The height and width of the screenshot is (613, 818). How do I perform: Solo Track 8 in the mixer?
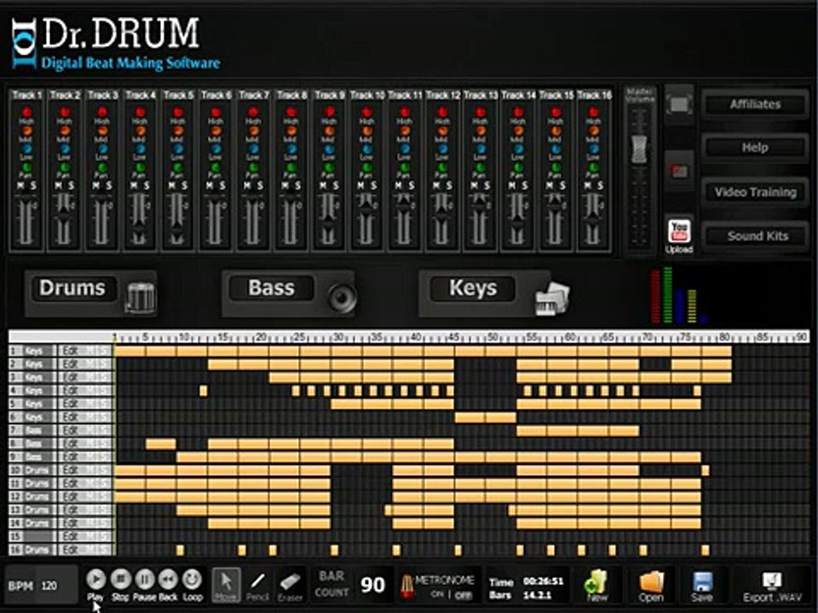298,186
